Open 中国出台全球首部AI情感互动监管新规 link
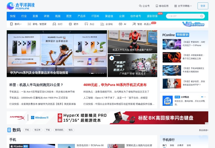This screenshot has width=215, height=148. tap(119, 104)
